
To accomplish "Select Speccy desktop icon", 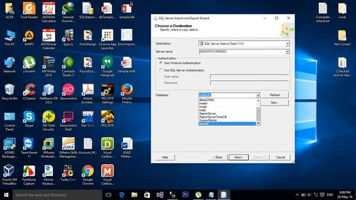I will [68, 38].
